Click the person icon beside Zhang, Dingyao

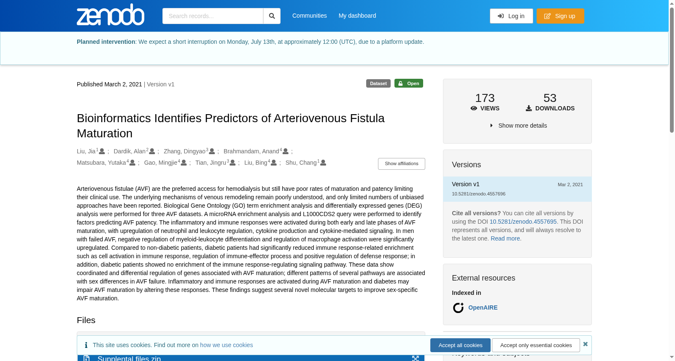(212, 151)
